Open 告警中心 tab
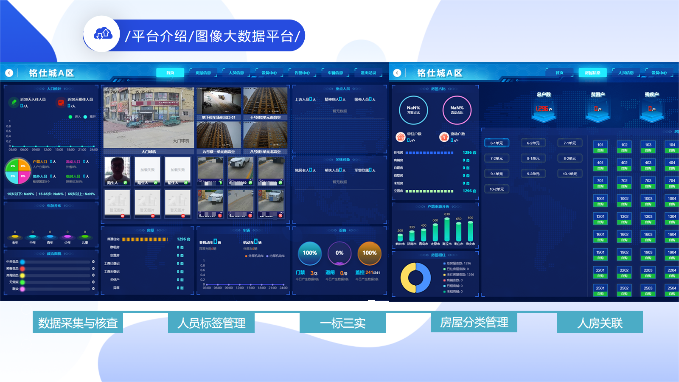Screen dimensions: 679x382 (302, 73)
